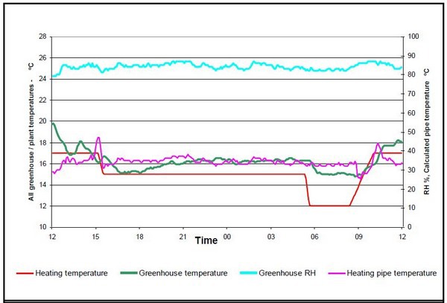
Task: Pick the "00" midnight tick on the time axis
Action: click(x=227, y=236)
